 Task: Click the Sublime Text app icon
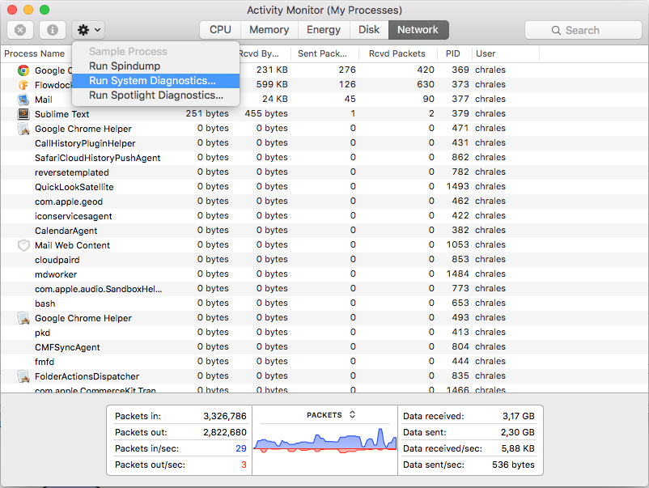click(23, 114)
